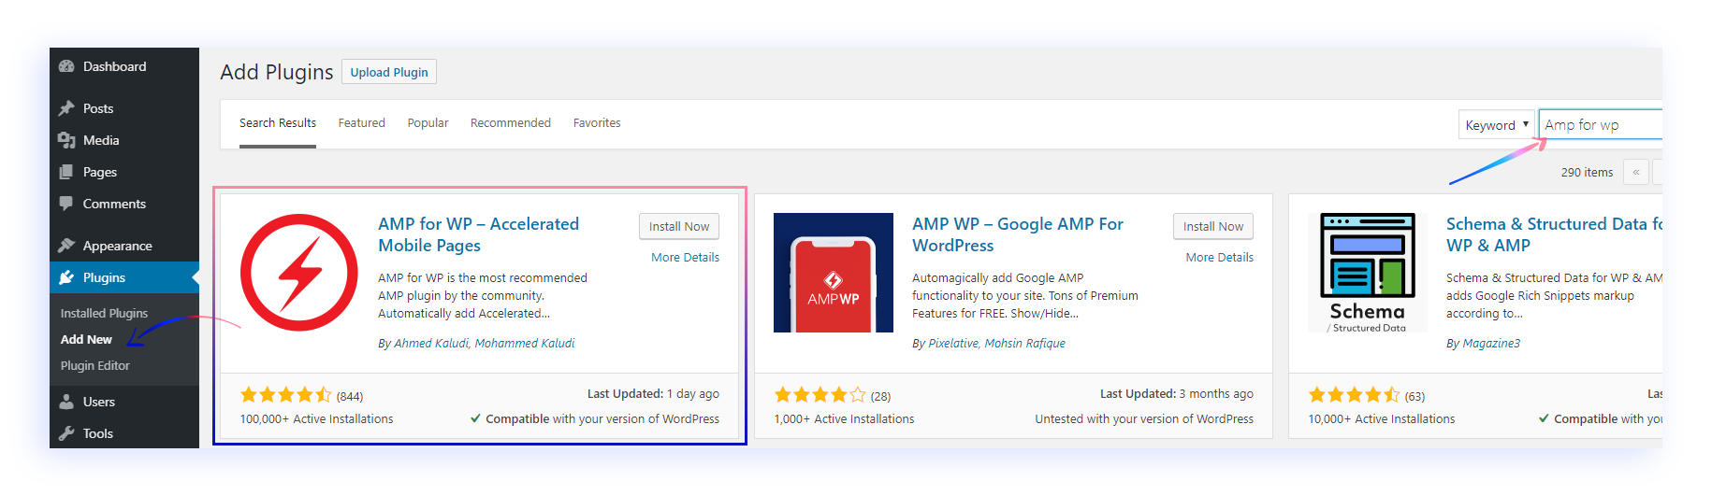Switch to the Popular tab
Screen dimensions: 1712x495
coord(428,123)
